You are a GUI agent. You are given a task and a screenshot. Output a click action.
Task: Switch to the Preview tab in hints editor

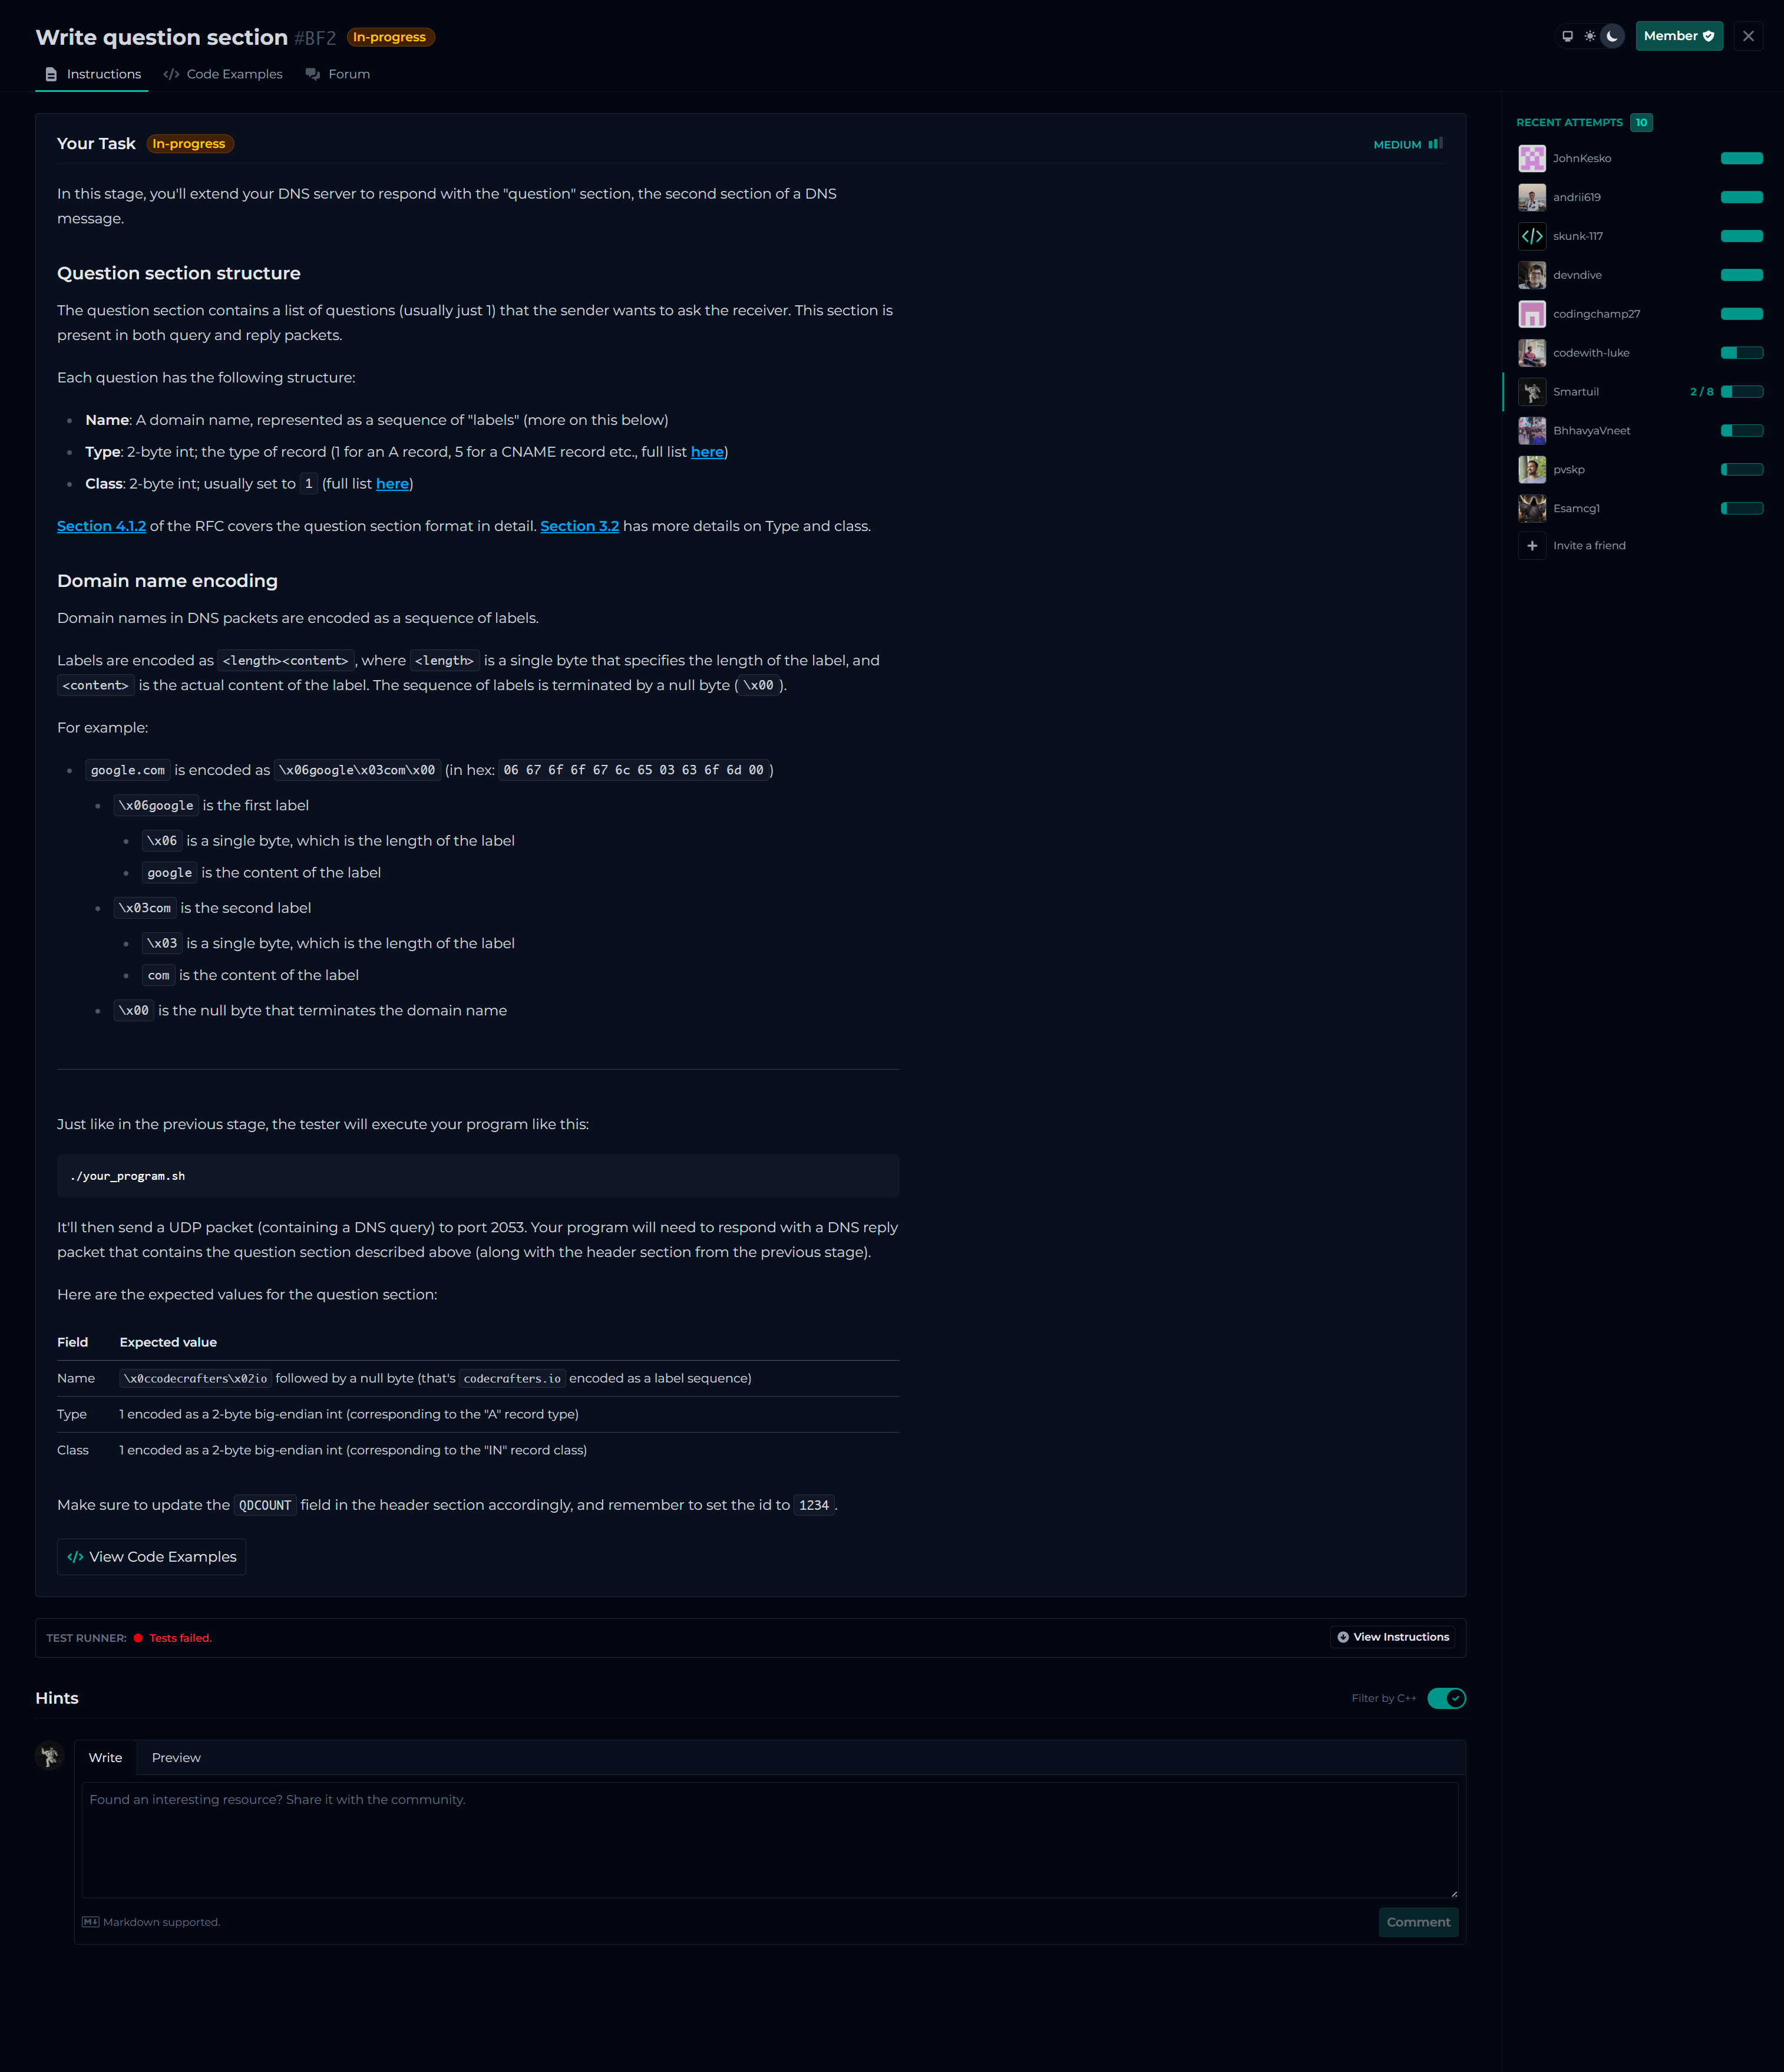[x=176, y=1757]
